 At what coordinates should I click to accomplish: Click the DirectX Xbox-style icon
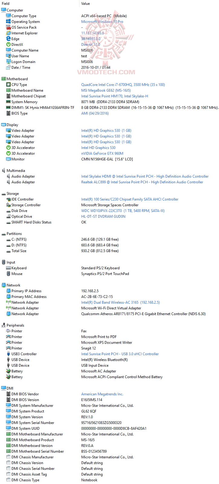8,44
